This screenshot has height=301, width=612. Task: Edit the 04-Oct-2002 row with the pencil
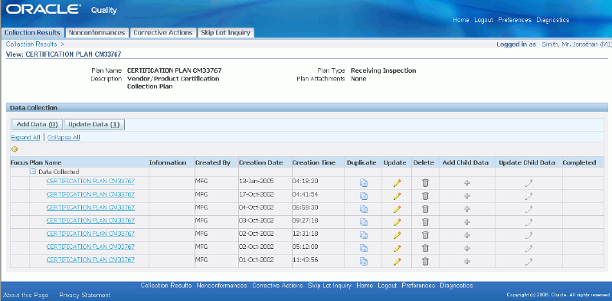pos(397,209)
